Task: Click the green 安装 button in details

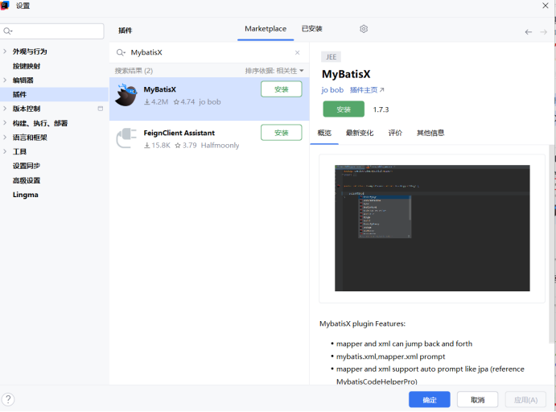Action: [x=344, y=109]
